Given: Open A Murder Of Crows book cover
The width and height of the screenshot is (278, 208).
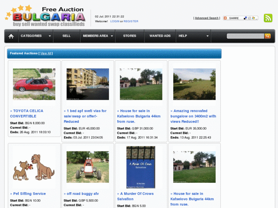Looking at the screenshot, I should [x=141, y=167].
